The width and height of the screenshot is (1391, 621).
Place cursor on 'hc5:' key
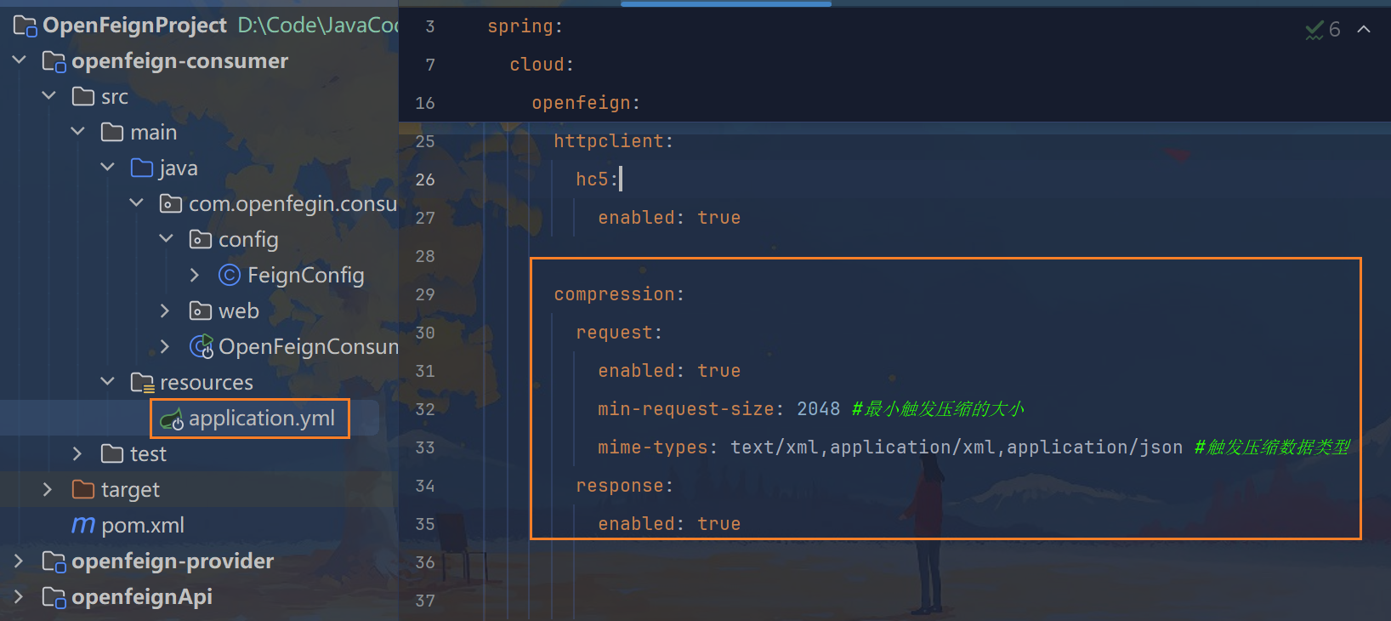pyautogui.click(x=597, y=179)
